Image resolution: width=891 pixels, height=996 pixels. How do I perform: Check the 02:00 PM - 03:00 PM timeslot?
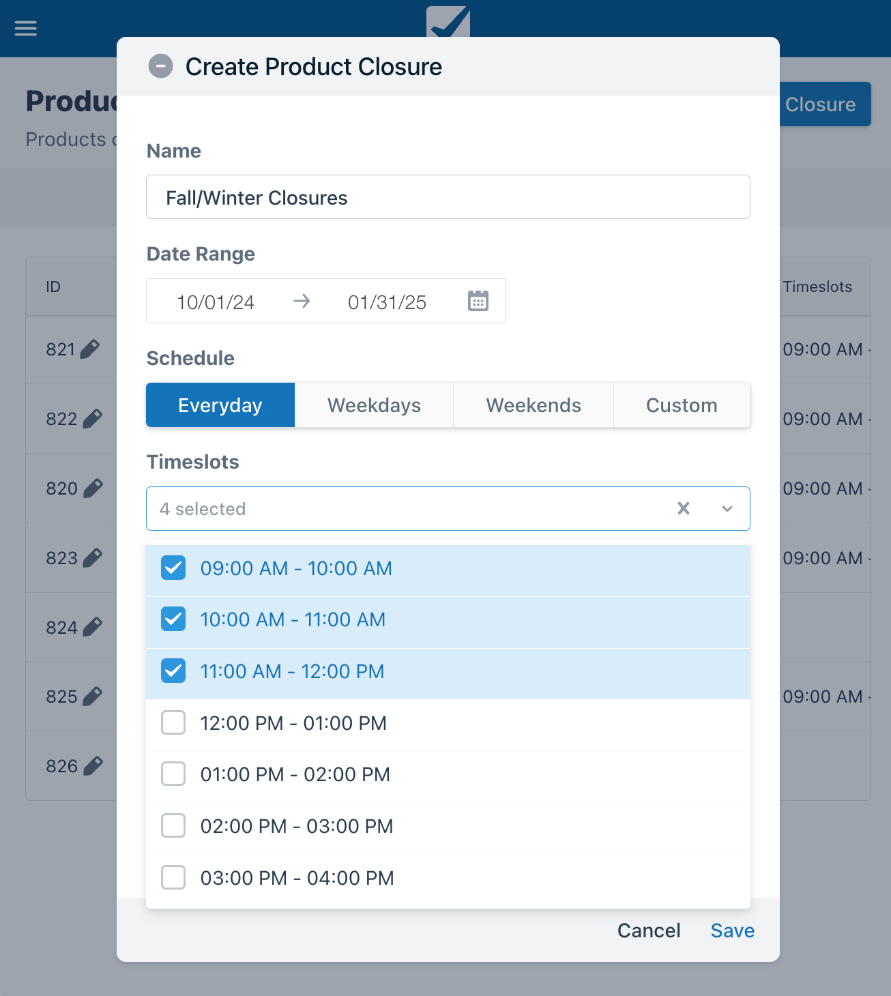click(173, 825)
